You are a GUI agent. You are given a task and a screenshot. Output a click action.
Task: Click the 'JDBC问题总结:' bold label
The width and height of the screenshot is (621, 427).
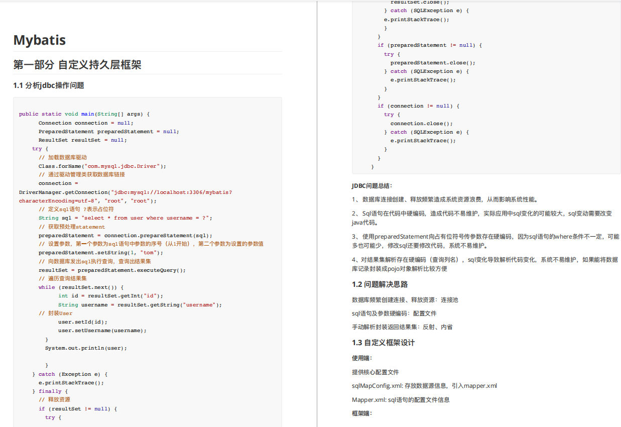pyautogui.click(x=372, y=186)
